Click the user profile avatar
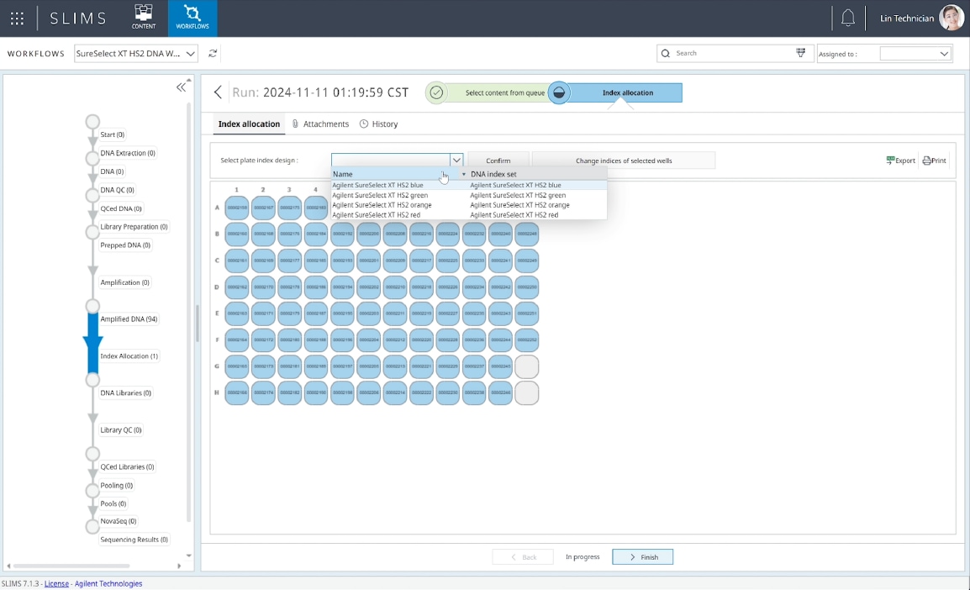The height and width of the screenshot is (590, 970). tap(952, 18)
